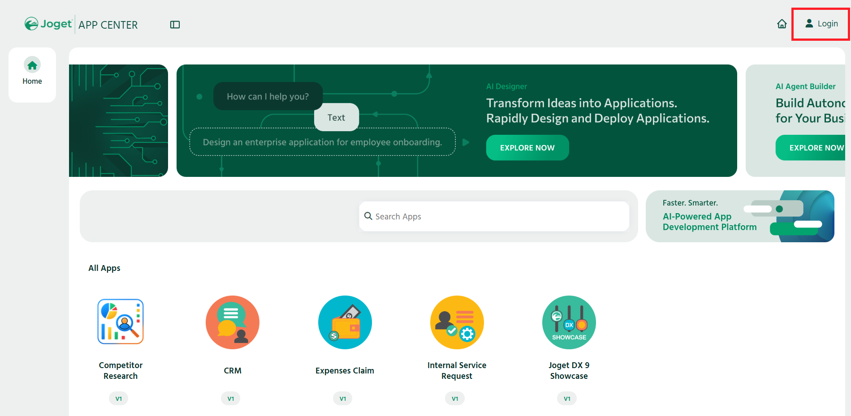The image size is (851, 416).
Task: Click V1 badge under Expenses Claim
Action: point(342,399)
